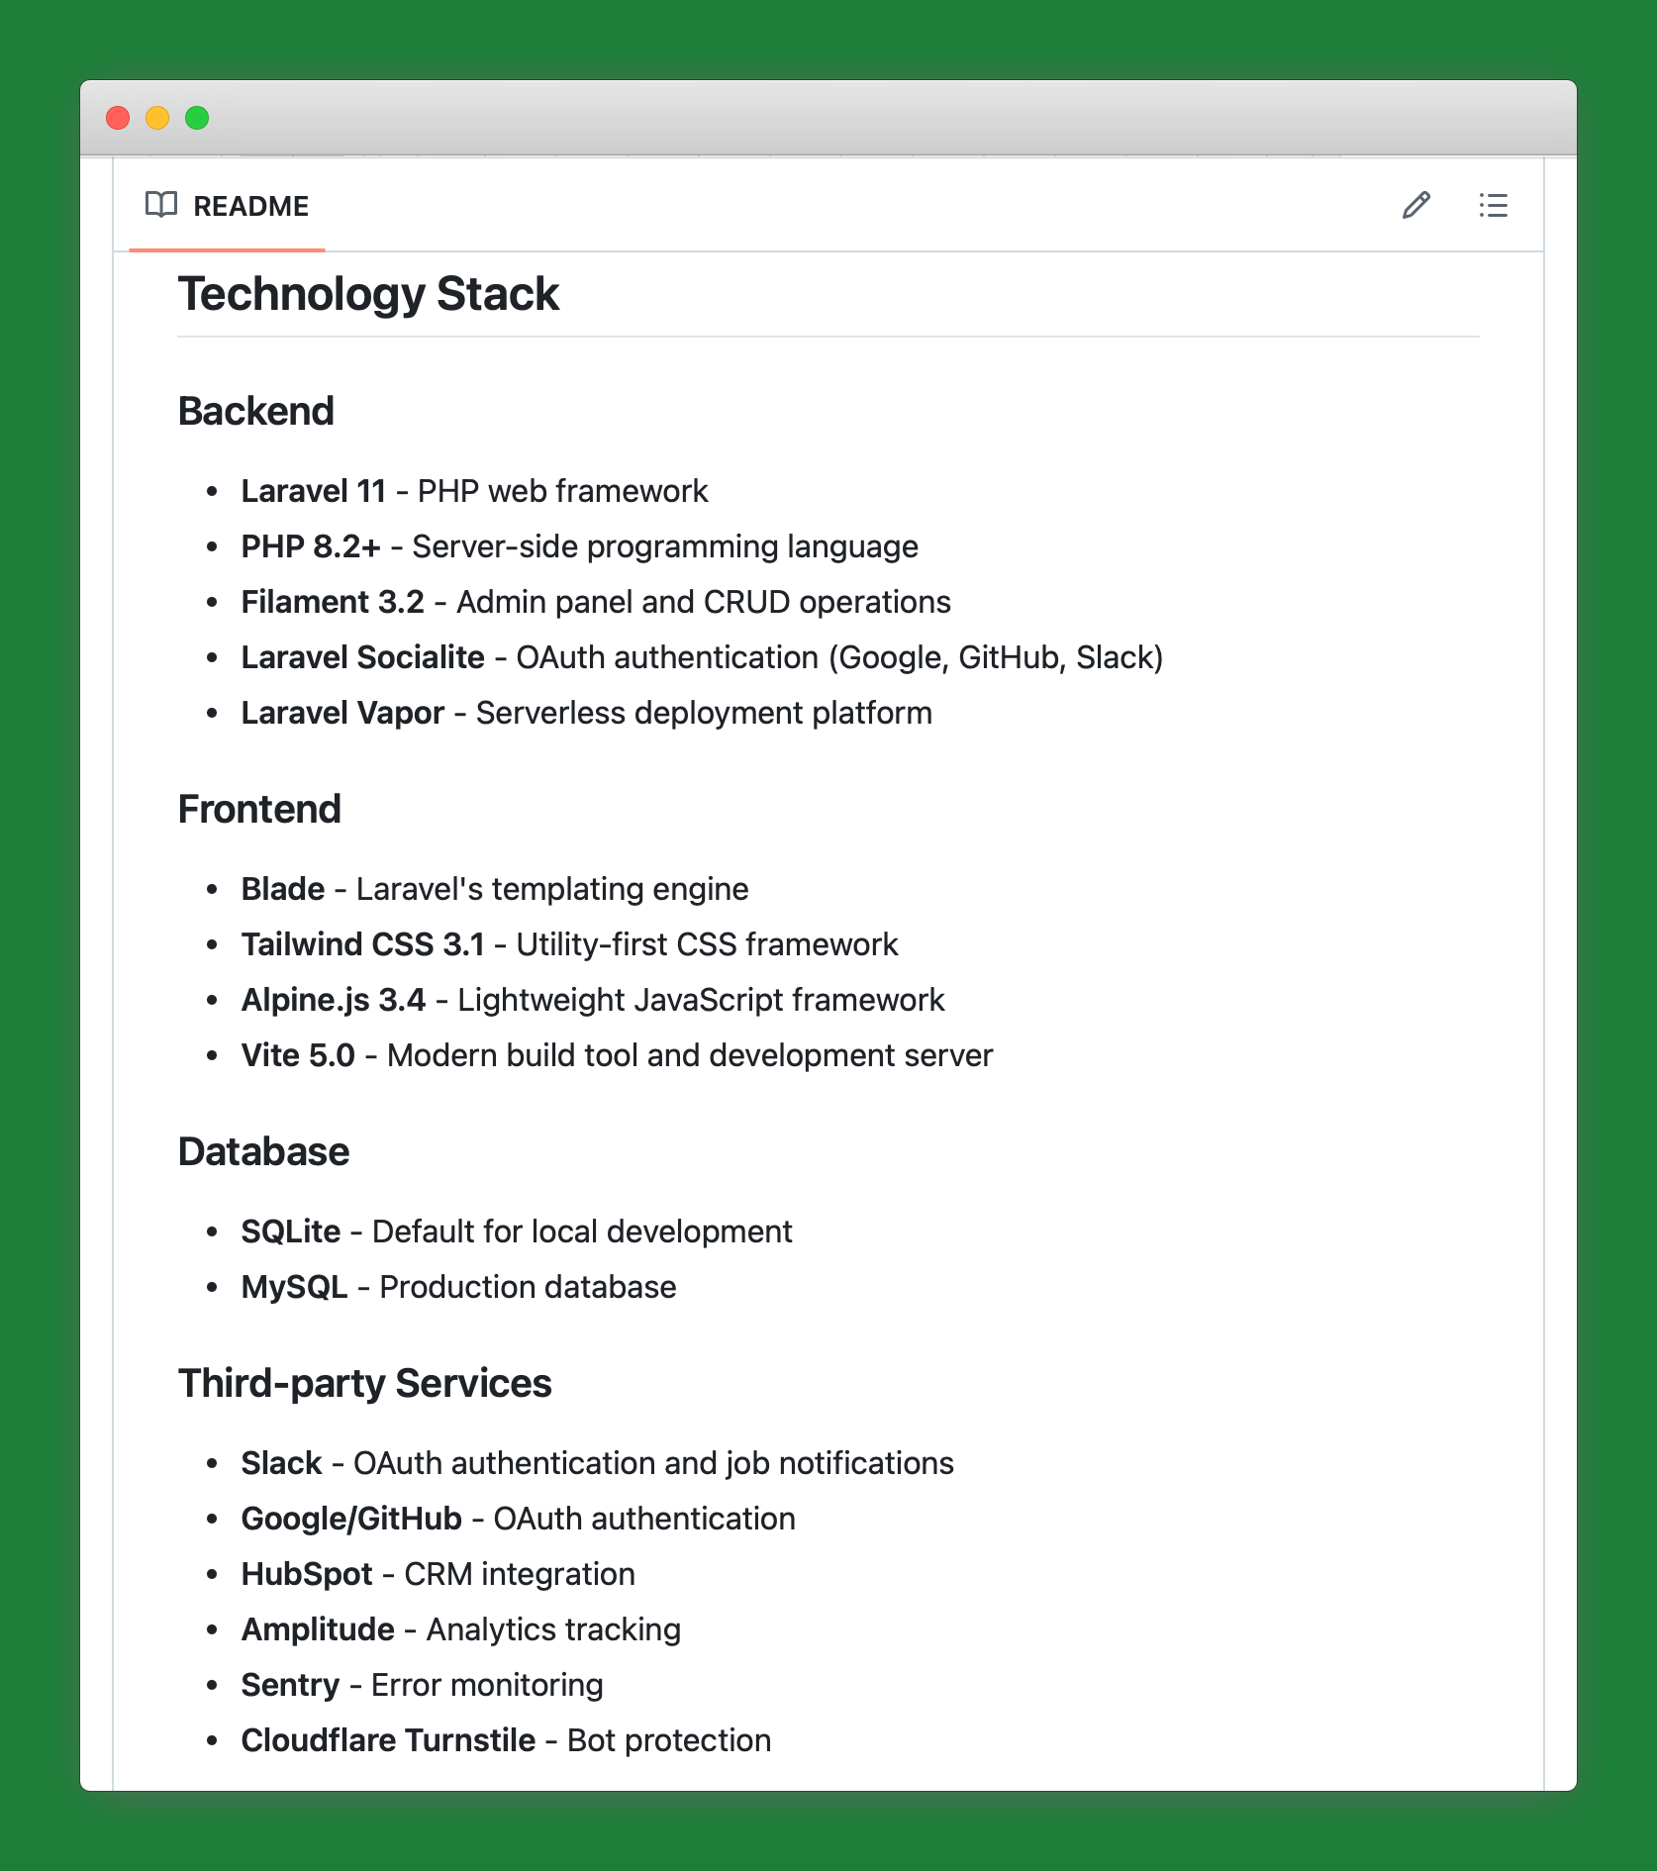Viewport: 1657px width, 1871px height.
Task: Click the Technology Stack heading
Action: tap(368, 294)
